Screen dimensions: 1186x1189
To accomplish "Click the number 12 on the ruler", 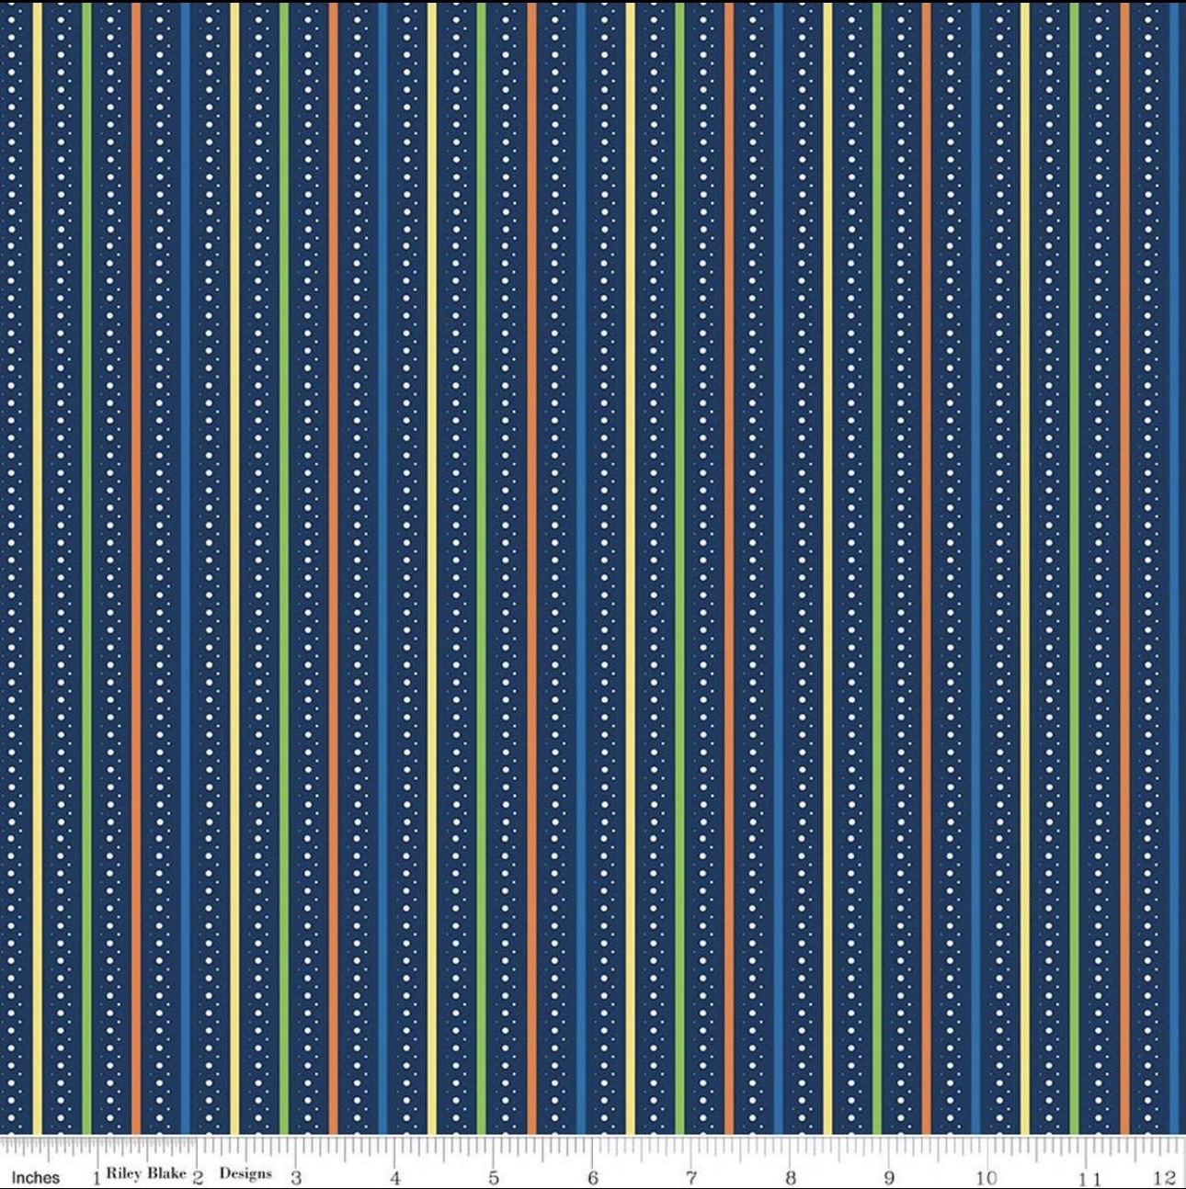I will pyautogui.click(x=1167, y=1177).
